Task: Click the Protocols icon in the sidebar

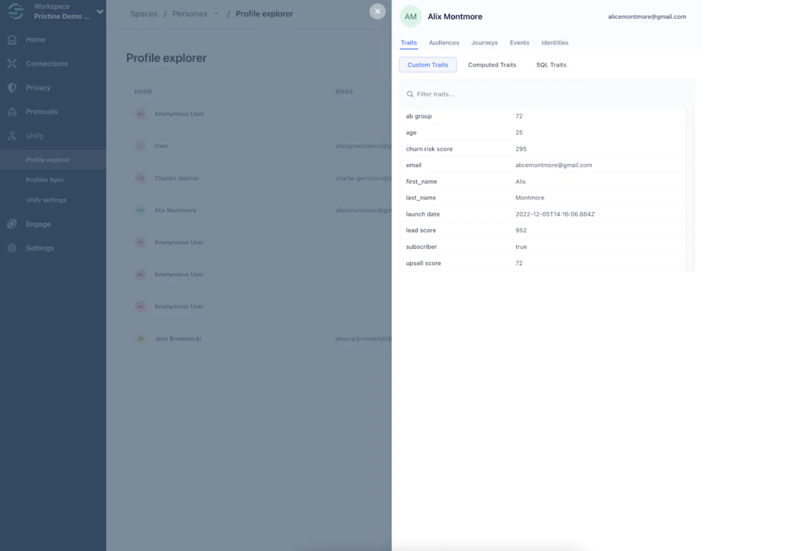Action: coord(11,111)
